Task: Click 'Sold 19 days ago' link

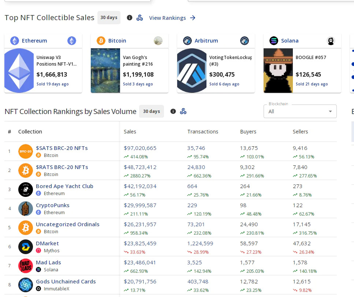Action: 53,84
